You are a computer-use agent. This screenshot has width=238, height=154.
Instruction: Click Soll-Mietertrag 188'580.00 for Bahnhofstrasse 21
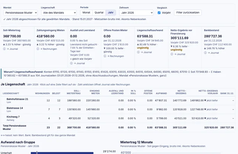[x=74, y=101]
